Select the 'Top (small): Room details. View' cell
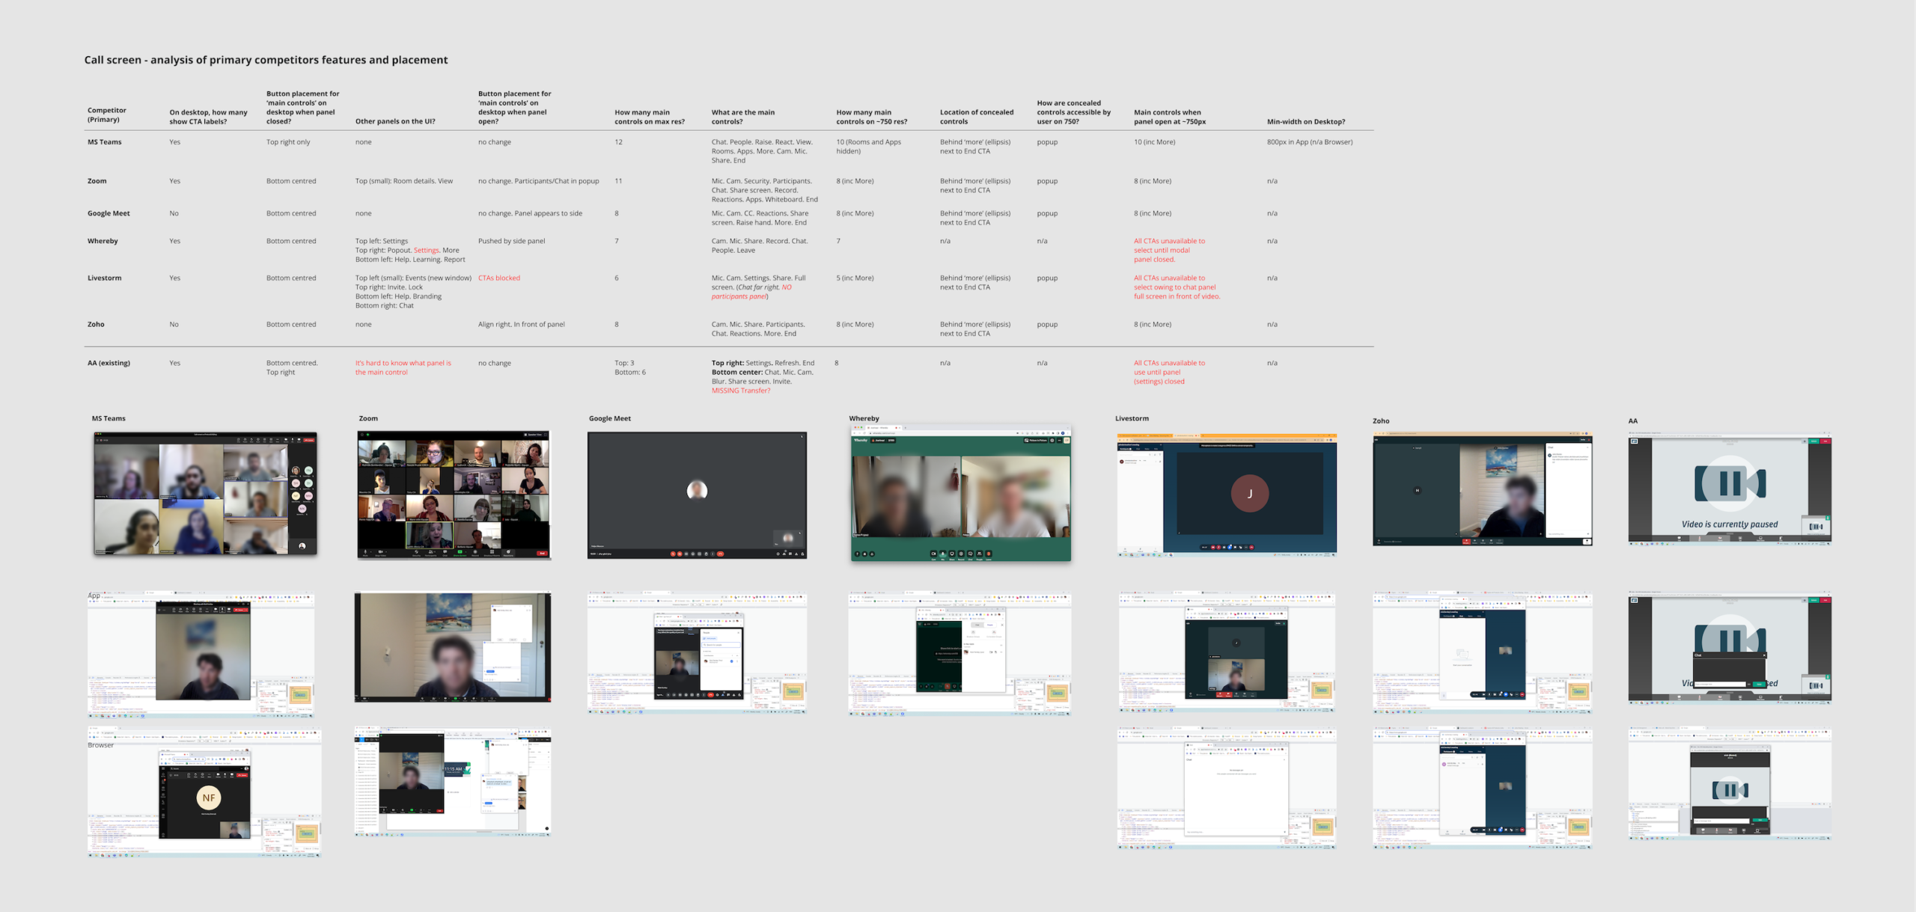Image resolution: width=1916 pixels, height=912 pixels. tap(404, 181)
